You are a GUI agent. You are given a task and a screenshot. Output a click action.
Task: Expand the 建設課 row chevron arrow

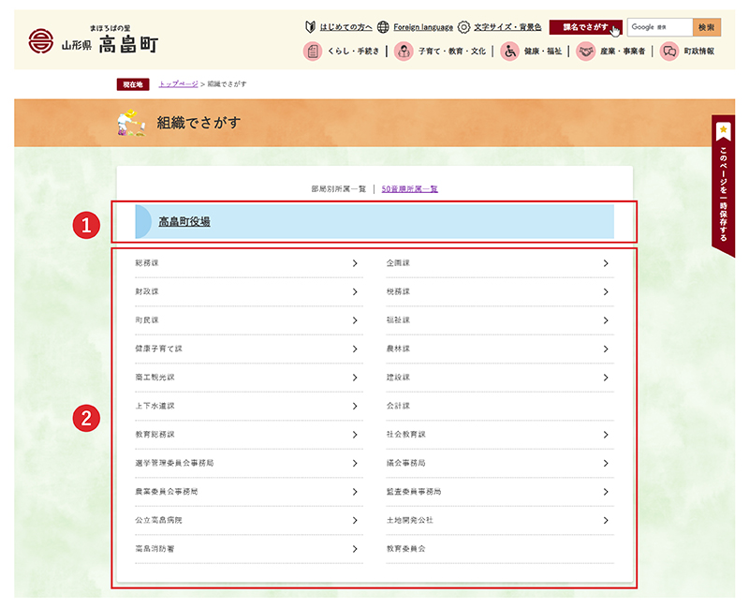point(606,378)
